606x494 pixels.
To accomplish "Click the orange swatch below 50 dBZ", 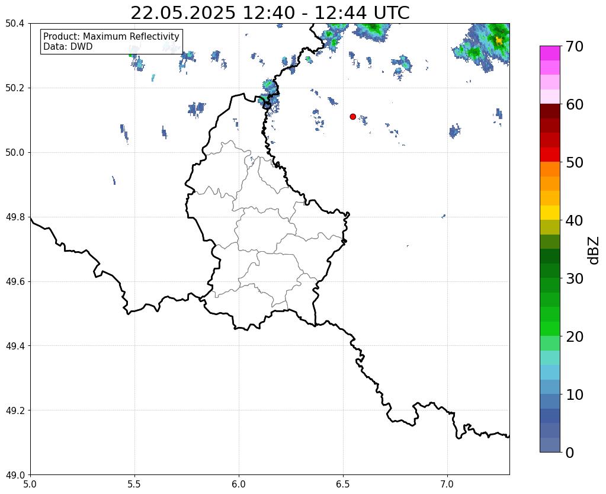I will tap(550, 169).
